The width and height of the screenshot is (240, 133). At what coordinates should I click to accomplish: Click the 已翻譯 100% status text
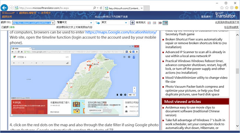[x=8, y=27]
